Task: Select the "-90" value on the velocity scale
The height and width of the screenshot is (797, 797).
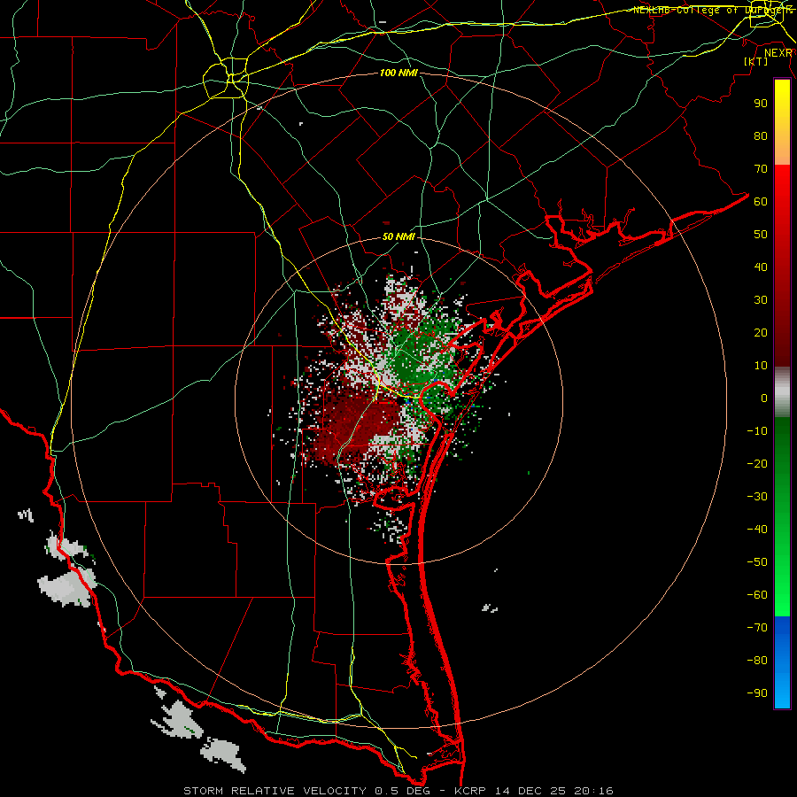Action: tap(757, 693)
